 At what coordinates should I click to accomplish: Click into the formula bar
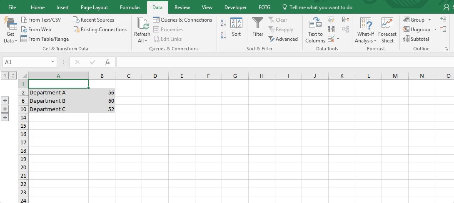click(285, 62)
